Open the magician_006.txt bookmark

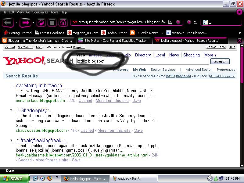click(x=83, y=33)
